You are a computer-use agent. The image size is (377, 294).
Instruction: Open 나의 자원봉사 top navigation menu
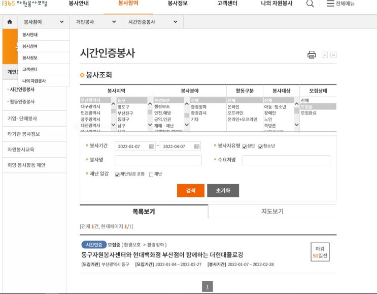[277, 4]
